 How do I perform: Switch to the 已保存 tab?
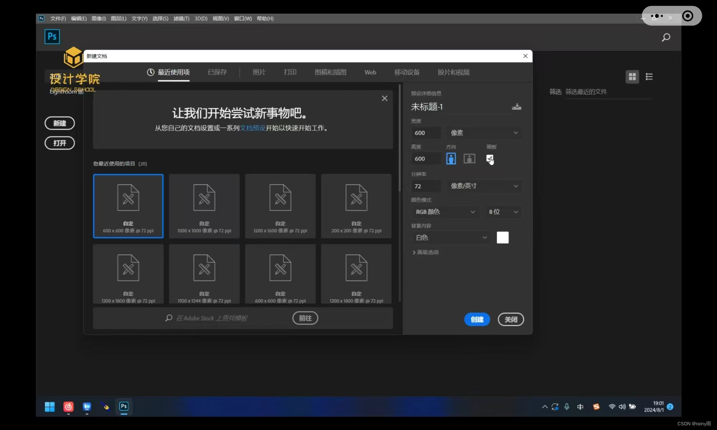[217, 72]
